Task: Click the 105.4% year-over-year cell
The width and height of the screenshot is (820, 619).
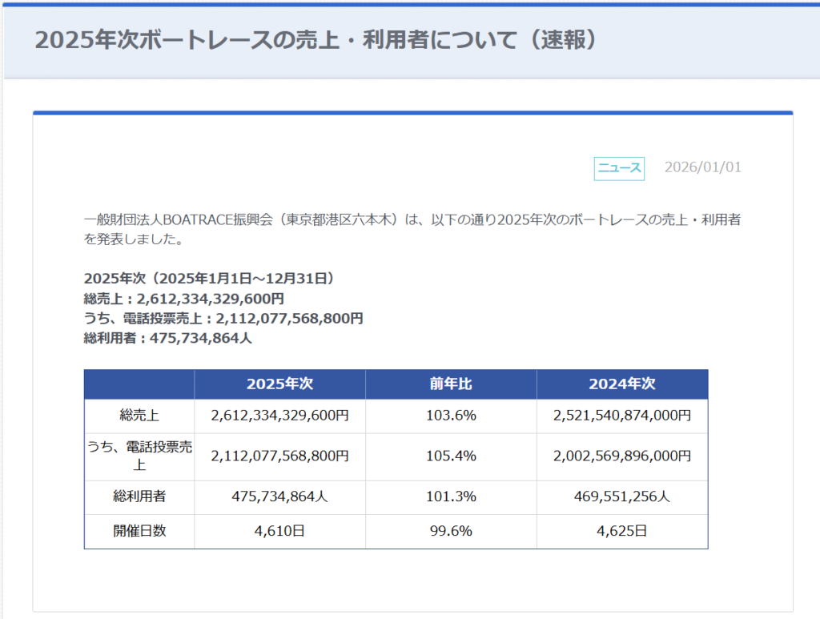Action: [x=451, y=456]
